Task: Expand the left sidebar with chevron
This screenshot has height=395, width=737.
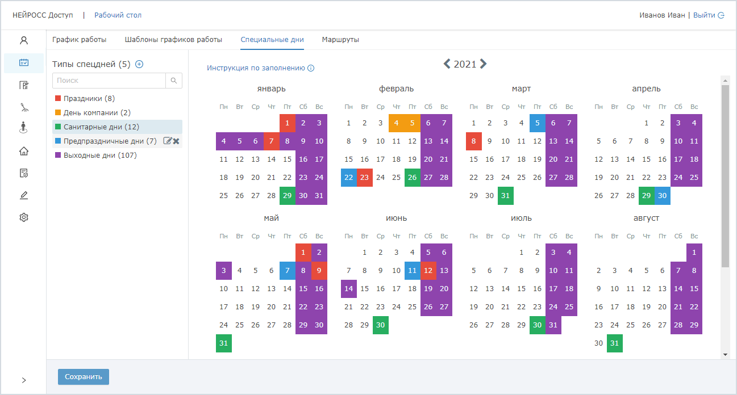Action: click(x=23, y=380)
